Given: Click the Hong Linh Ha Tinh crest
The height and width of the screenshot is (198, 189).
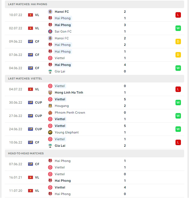Looking at the screenshot, I should coord(50,92).
